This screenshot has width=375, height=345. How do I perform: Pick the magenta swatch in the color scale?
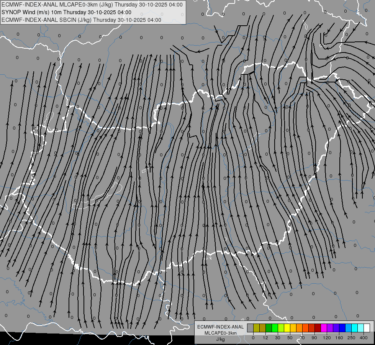click(x=324, y=328)
